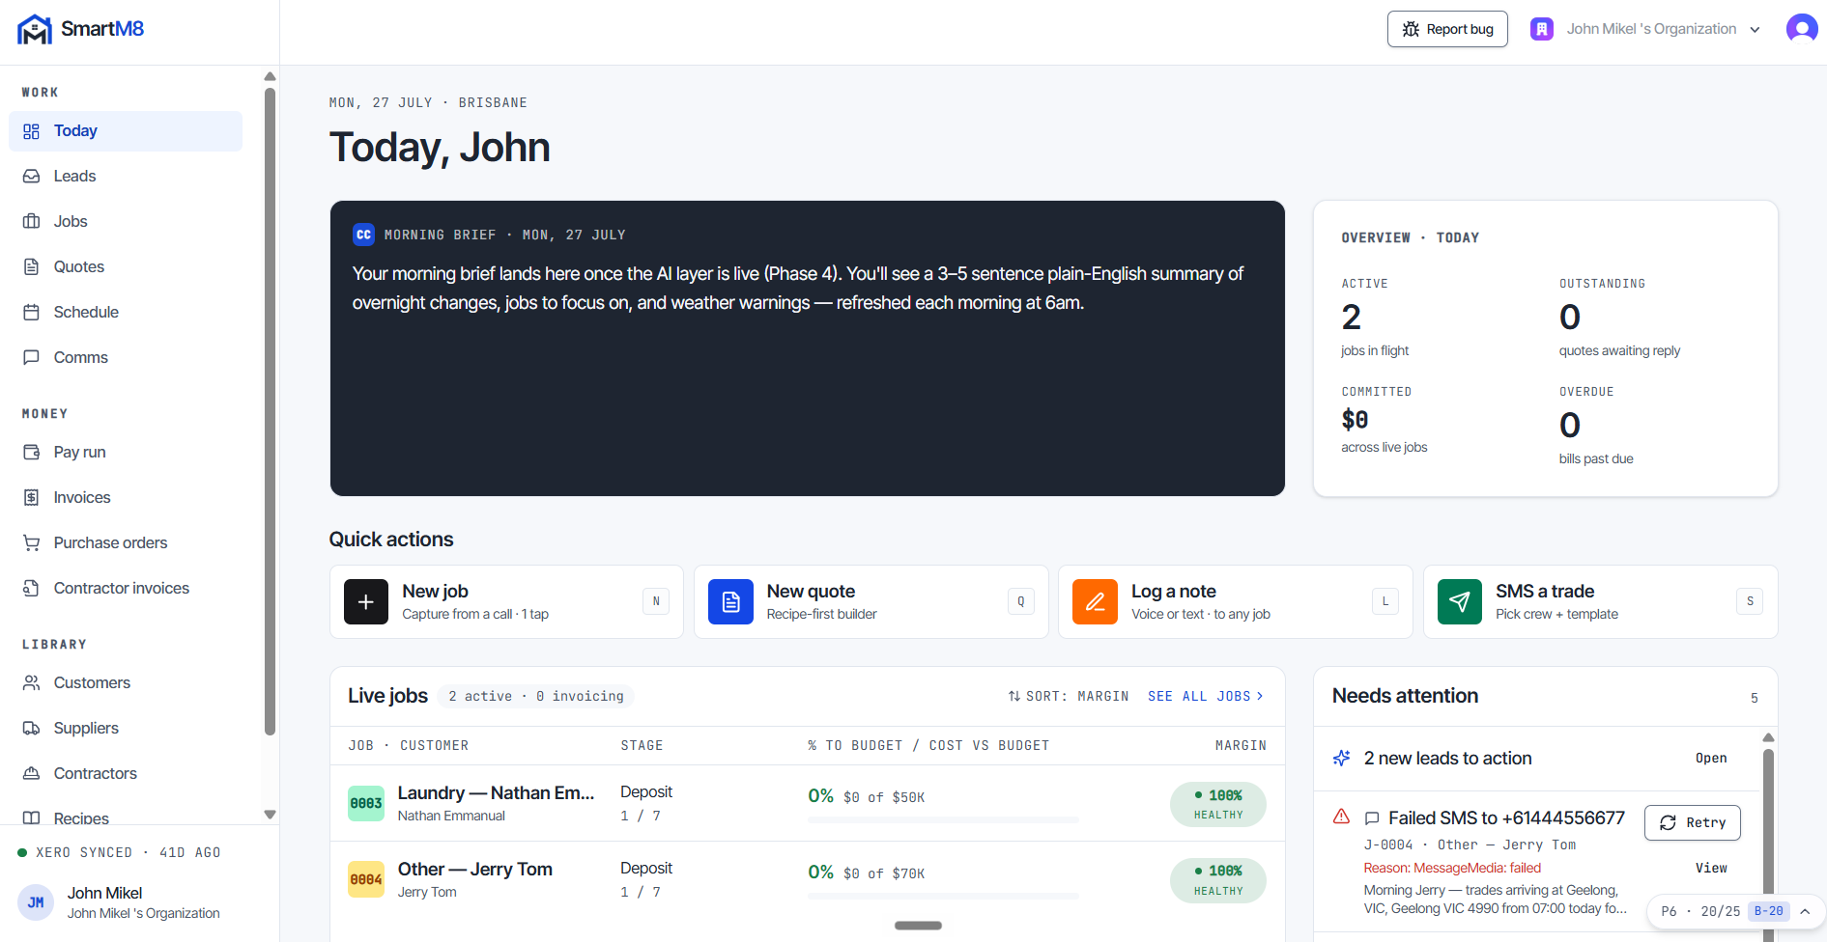Click the sidebar scroll down arrow

click(x=271, y=815)
